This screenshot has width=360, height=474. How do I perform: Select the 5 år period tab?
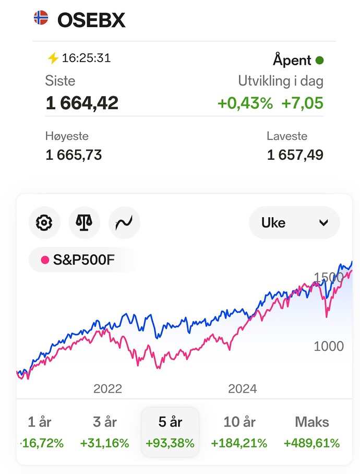pyautogui.click(x=170, y=432)
